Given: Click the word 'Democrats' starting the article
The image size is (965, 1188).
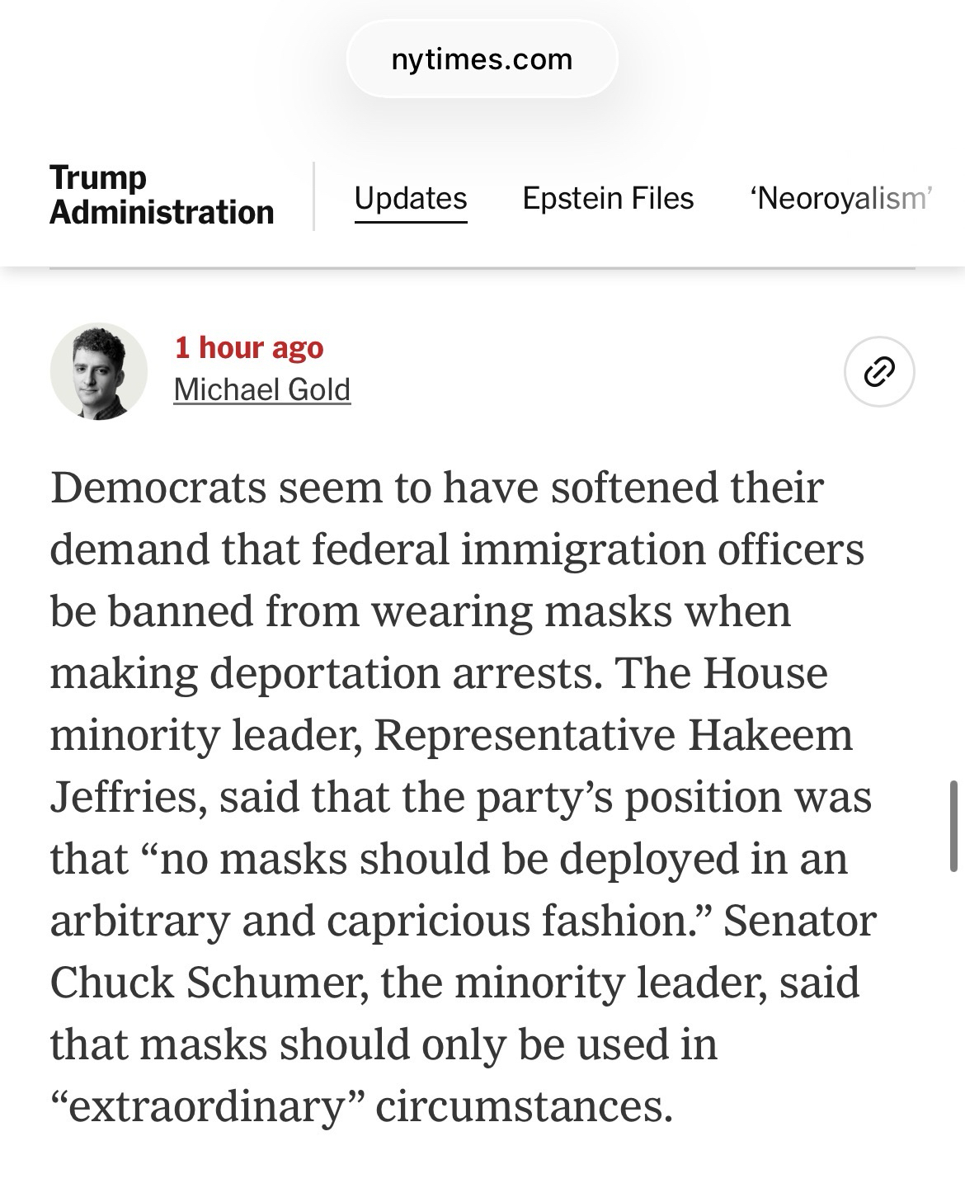Looking at the screenshot, I should pyautogui.click(x=157, y=487).
